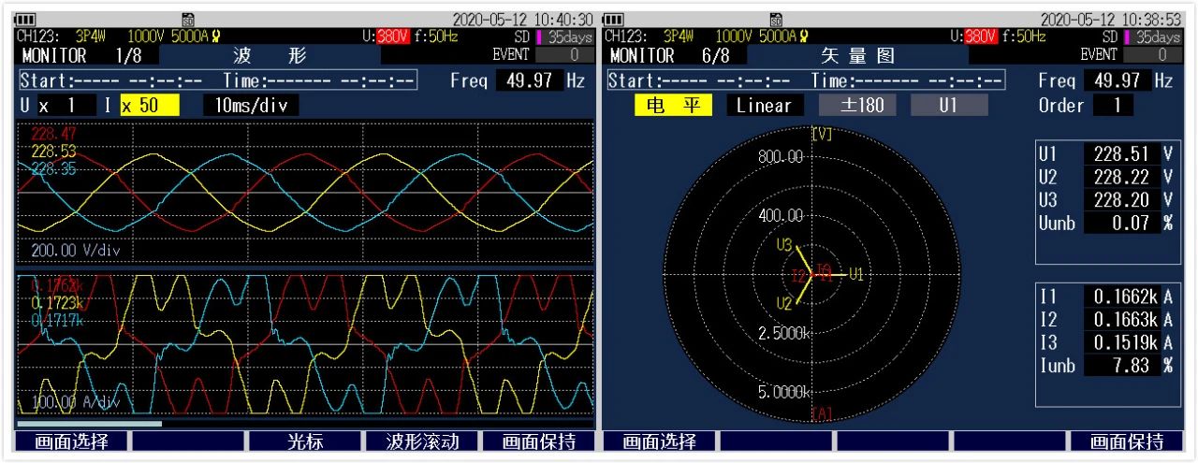Toggle the Linear scale setting
This screenshot has height=463, width=1198.
[764, 106]
